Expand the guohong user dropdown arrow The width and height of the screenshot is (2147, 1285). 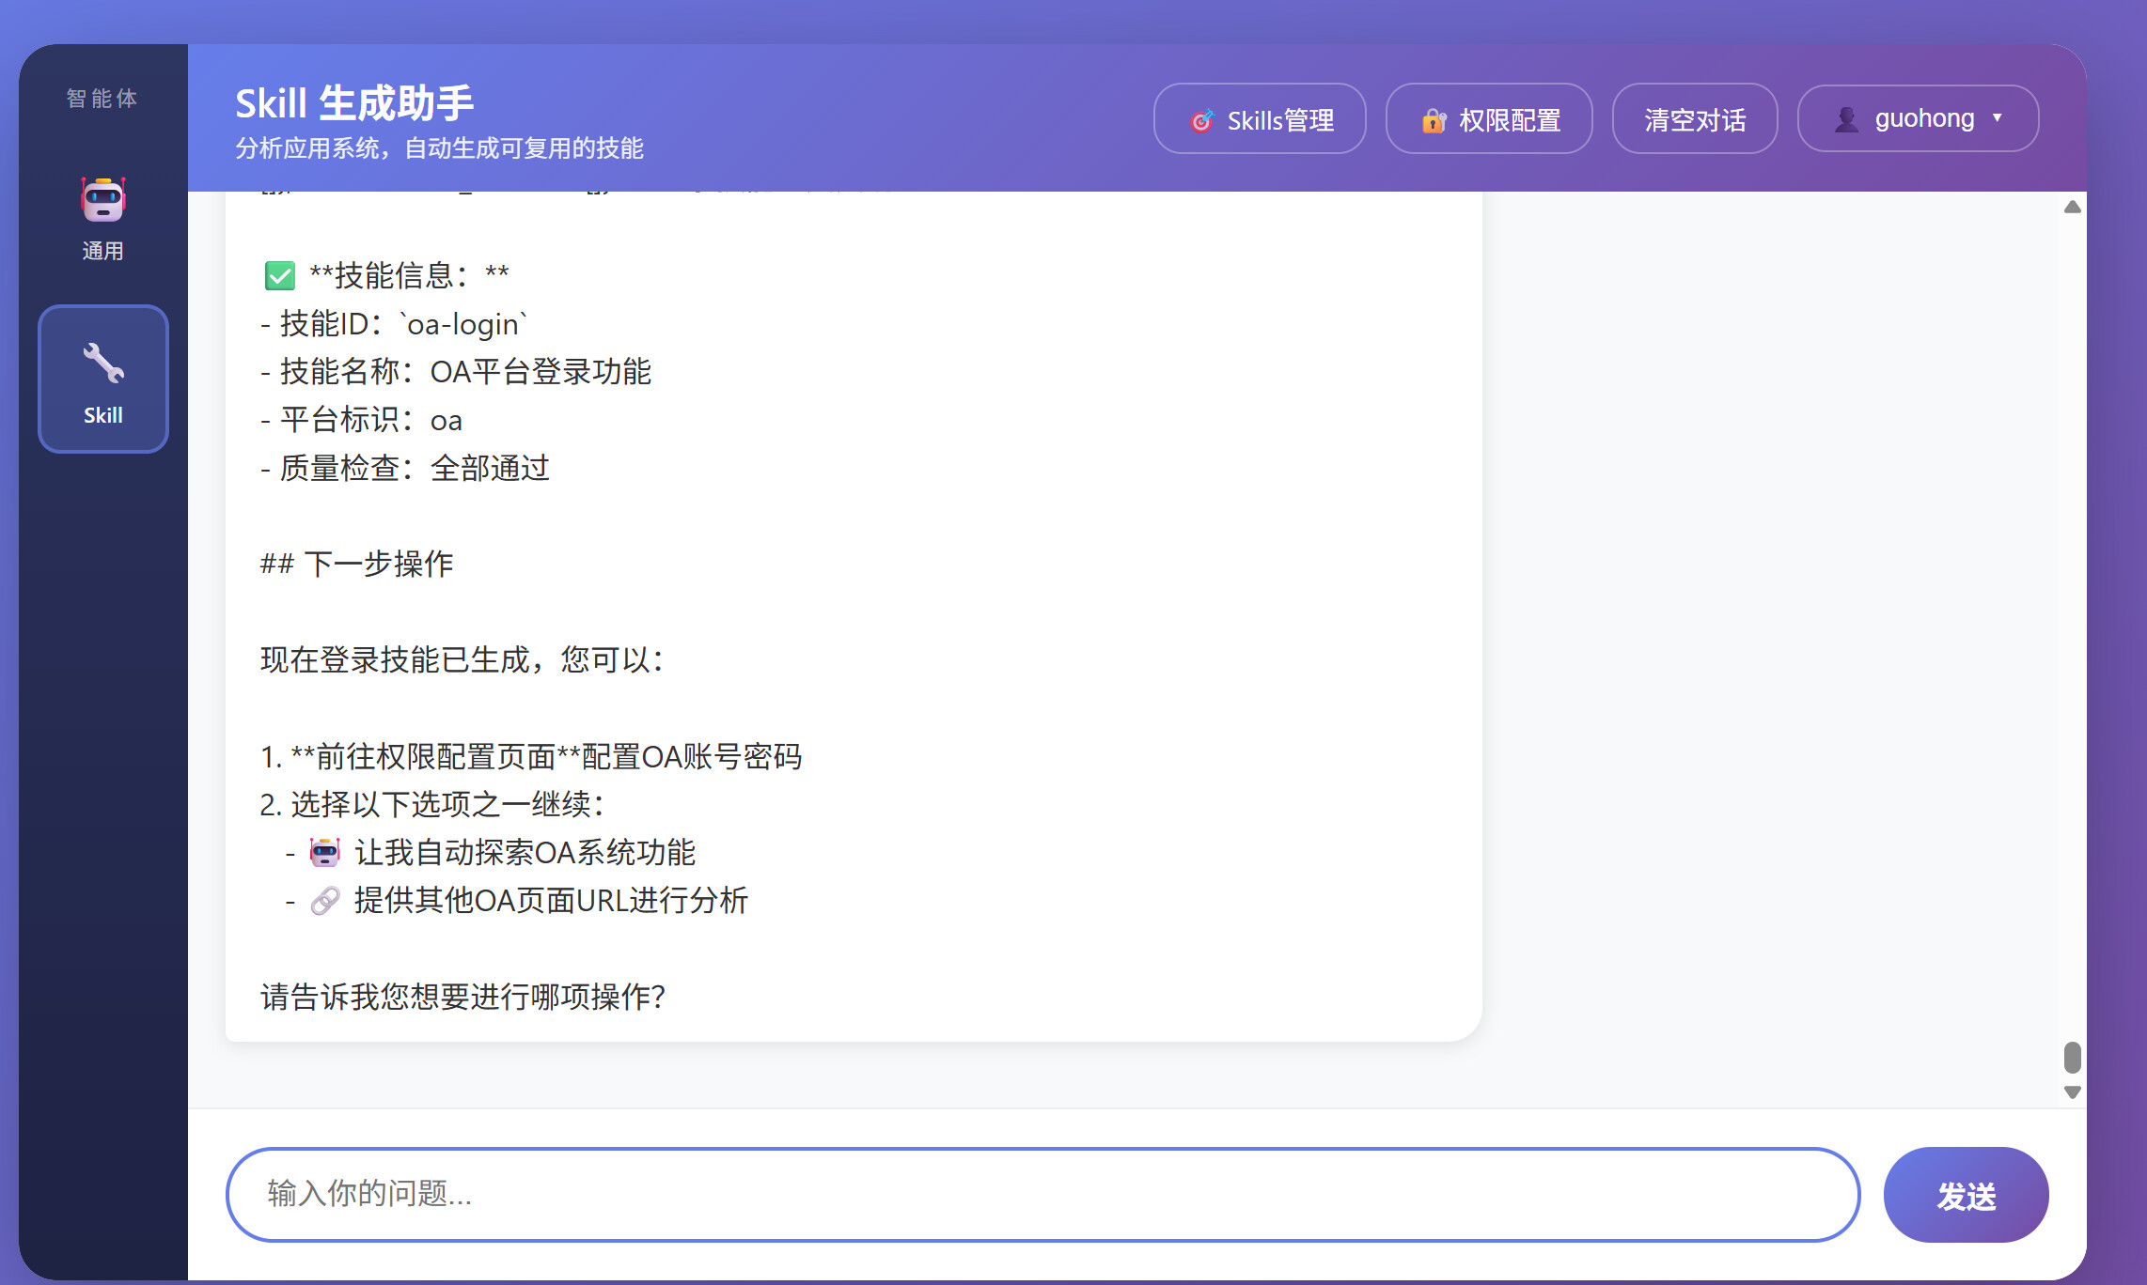[1998, 118]
